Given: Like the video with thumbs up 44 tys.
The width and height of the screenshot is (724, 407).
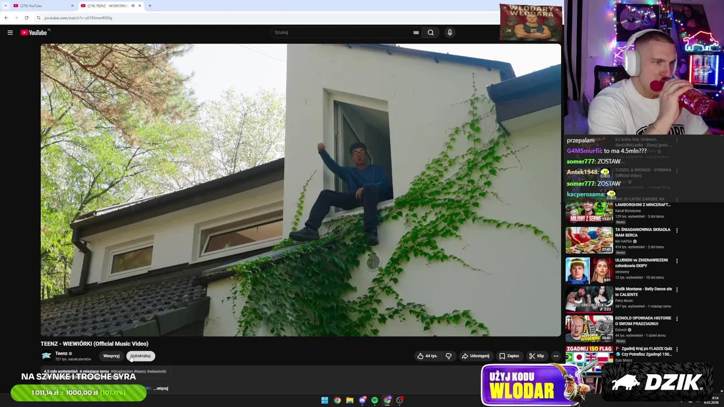Looking at the screenshot, I should coord(428,356).
